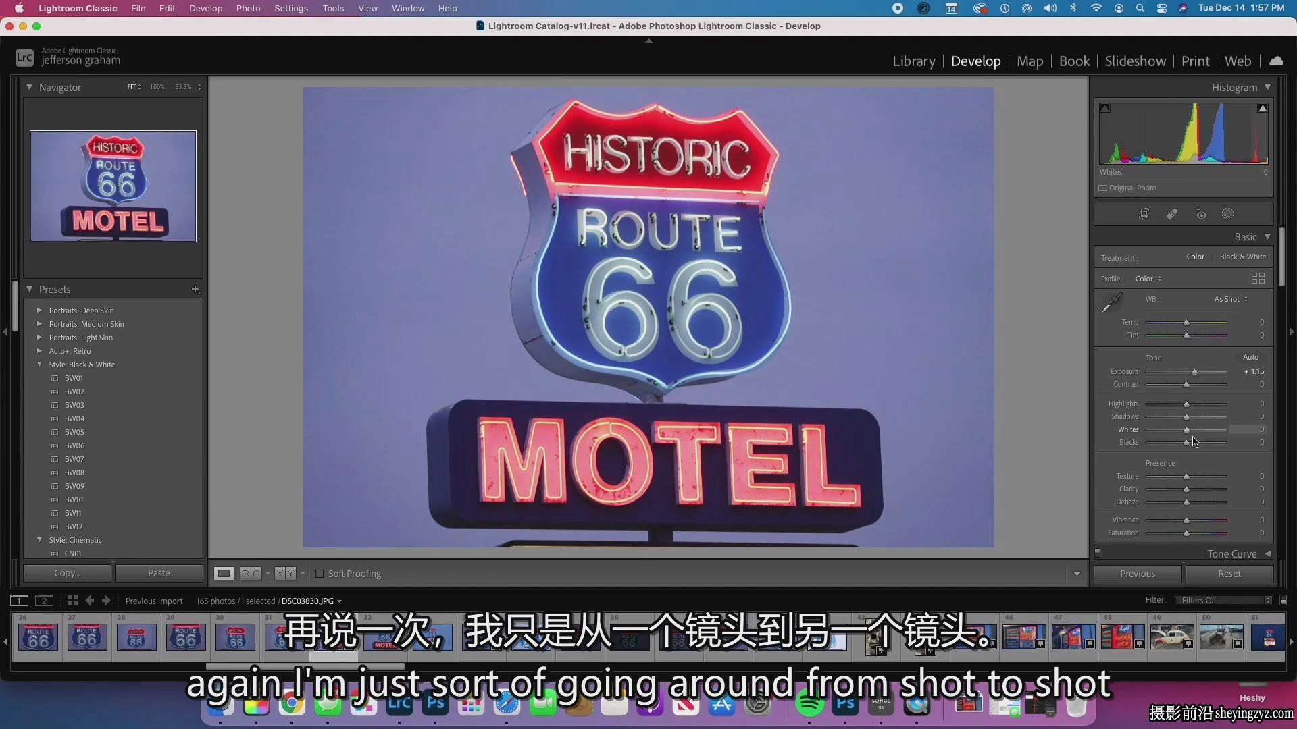1297x729 pixels.
Task: Open the DSC03830.JPG filename source menu
Action: [x=311, y=601]
